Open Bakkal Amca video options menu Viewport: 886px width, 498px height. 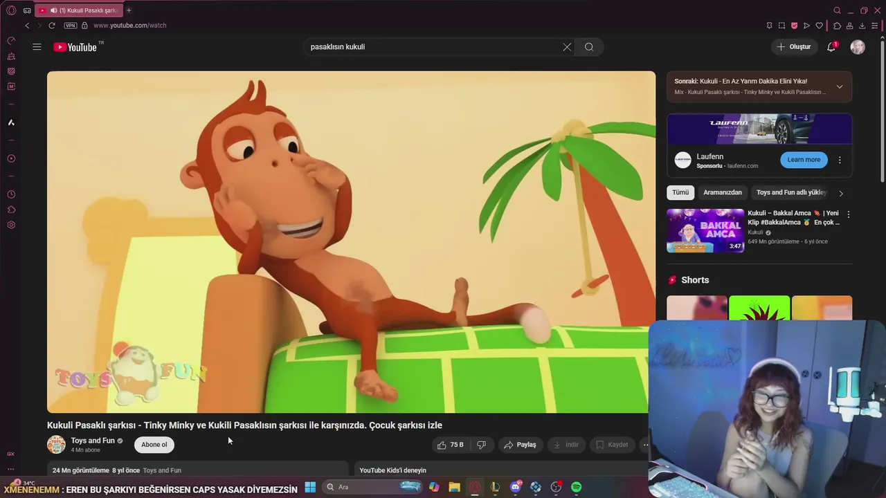pyautogui.click(x=849, y=214)
